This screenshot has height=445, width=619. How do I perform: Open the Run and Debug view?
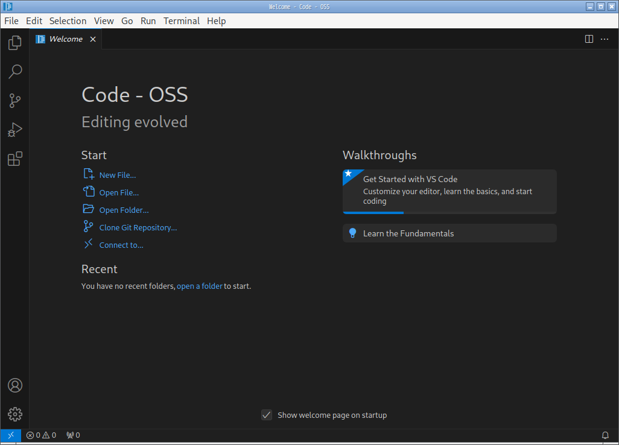(x=14, y=130)
